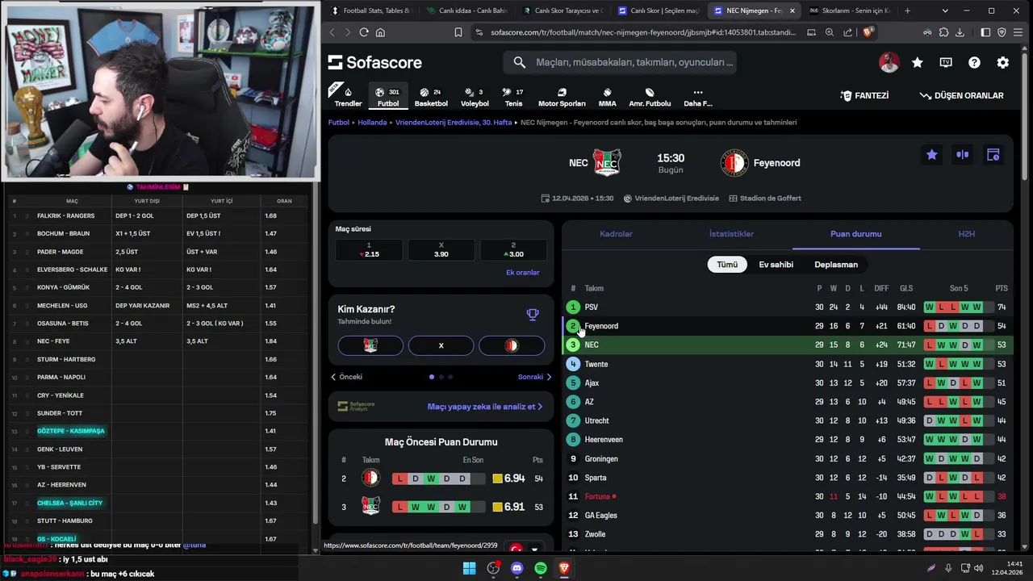
Task: Reload the page in browser toolbar
Action: click(x=364, y=32)
